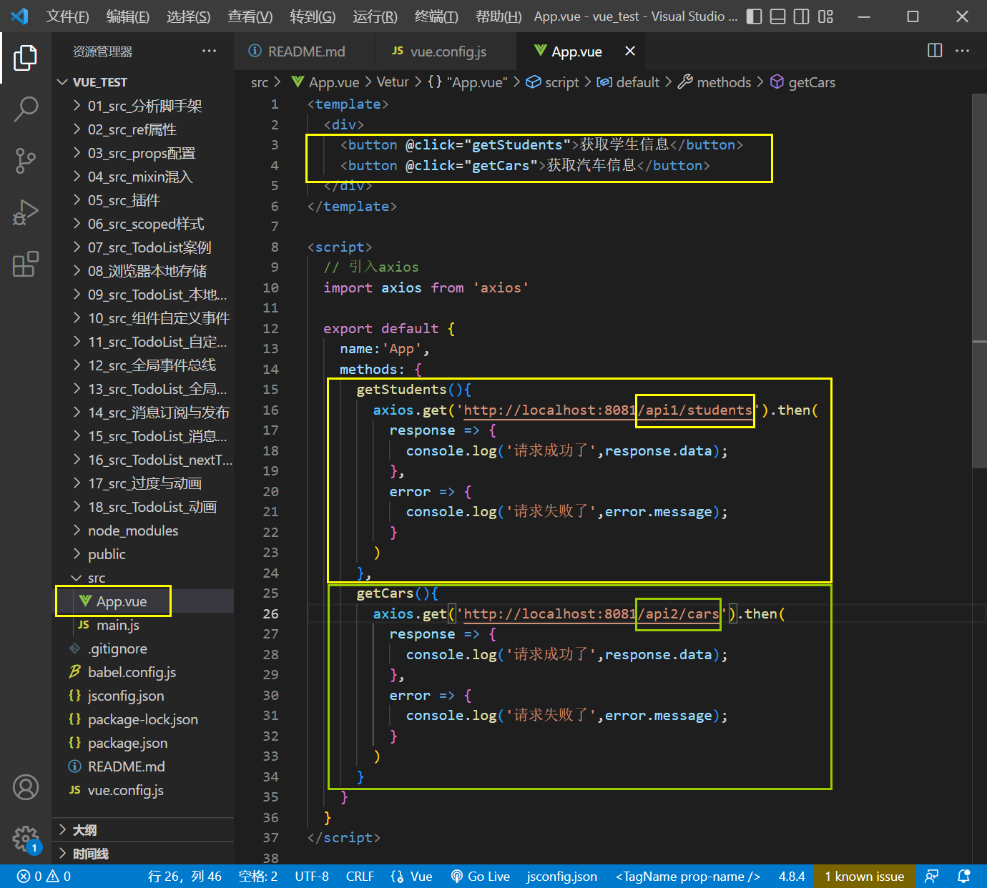Toggle bottom panel layout icon
The width and height of the screenshot is (987, 888).
pyautogui.click(x=777, y=16)
